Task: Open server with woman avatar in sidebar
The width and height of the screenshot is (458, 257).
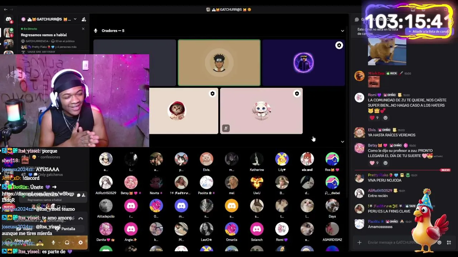Action: pyautogui.click(x=9, y=32)
